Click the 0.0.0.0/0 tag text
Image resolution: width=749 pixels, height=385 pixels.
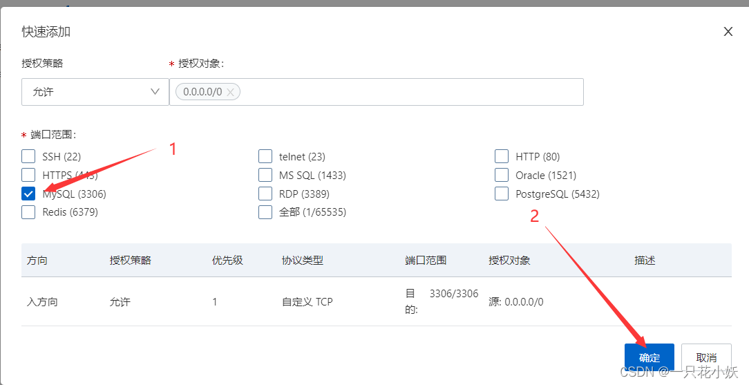click(x=202, y=92)
